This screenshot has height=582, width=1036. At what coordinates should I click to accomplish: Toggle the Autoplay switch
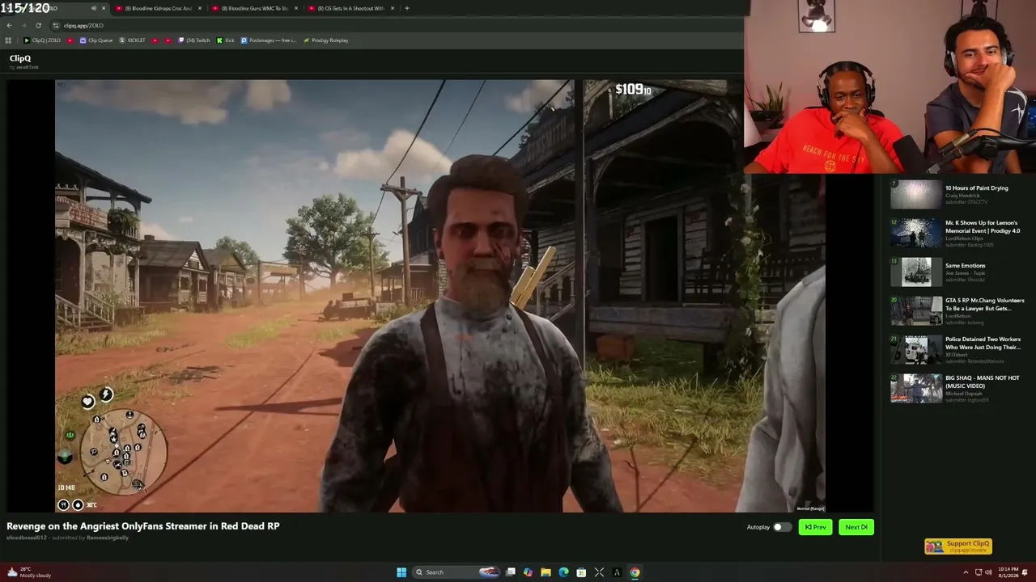click(x=782, y=527)
